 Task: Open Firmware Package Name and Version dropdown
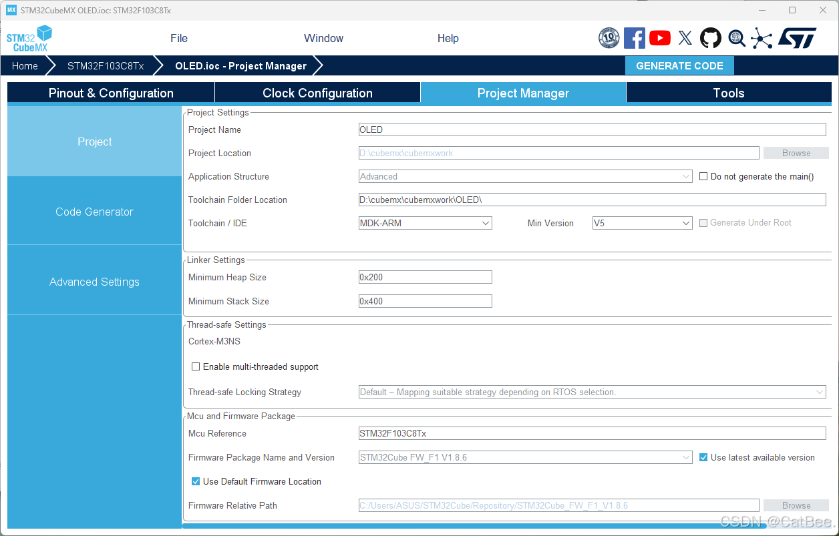pyautogui.click(x=526, y=457)
